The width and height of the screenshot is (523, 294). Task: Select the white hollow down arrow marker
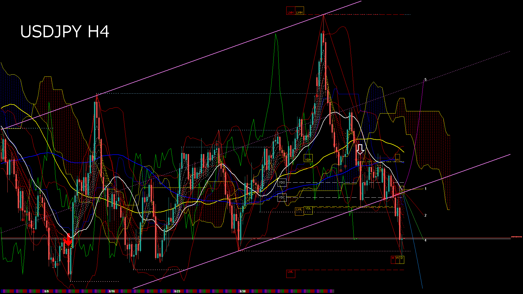tap(360, 149)
